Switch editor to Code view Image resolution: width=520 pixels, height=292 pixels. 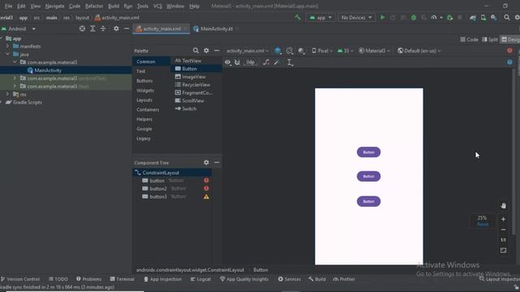pyautogui.click(x=470, y=40)
